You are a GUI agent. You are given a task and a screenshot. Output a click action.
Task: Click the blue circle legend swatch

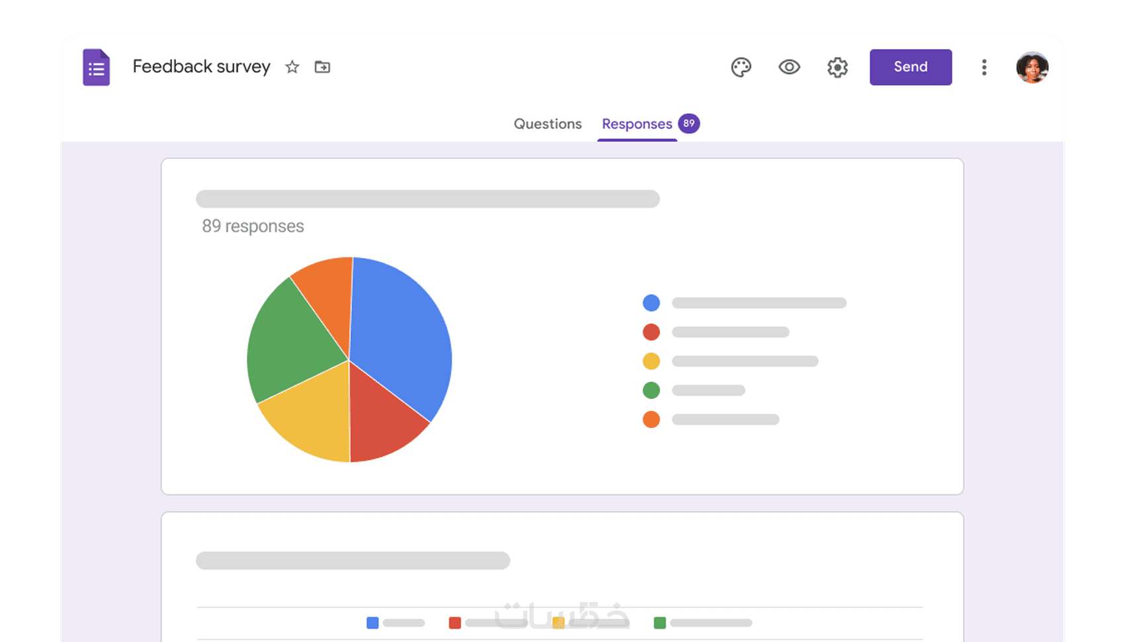click(651, 303)
